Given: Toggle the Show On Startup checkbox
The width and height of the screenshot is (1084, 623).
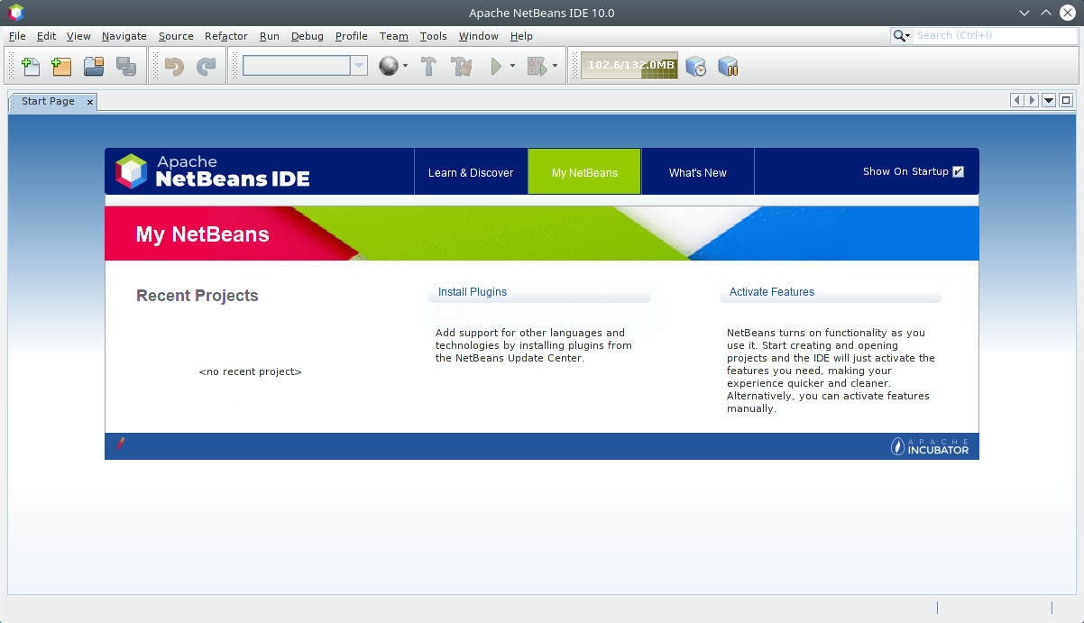Looking at the screenshot, I should point(959,171).
